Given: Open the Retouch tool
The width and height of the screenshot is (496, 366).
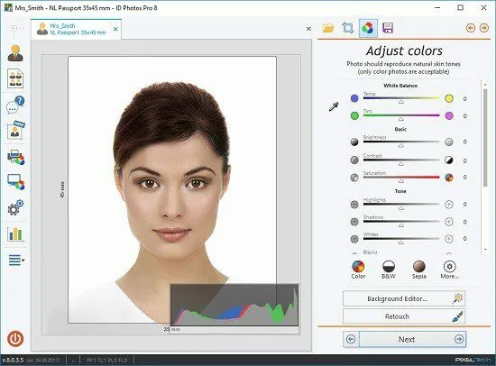Looking at the screenshot, I should point(404,316).
